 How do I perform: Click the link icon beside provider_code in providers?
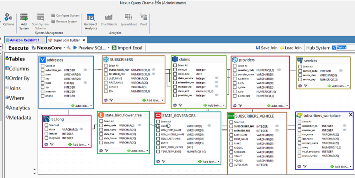pos(279,70)
